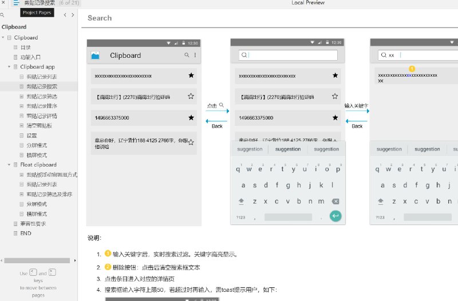Screen dimensions: 458x301
Task: Open the sitemap hamburger menu icon
Action: (16, 3)
